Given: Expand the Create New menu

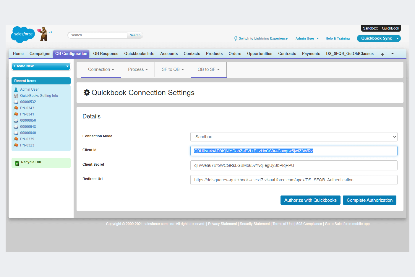Looking at the screenshot, I should click(41, 66).
